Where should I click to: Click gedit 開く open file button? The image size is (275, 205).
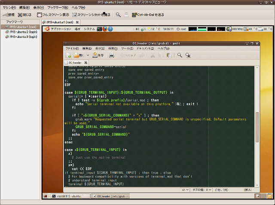(79, 55)
